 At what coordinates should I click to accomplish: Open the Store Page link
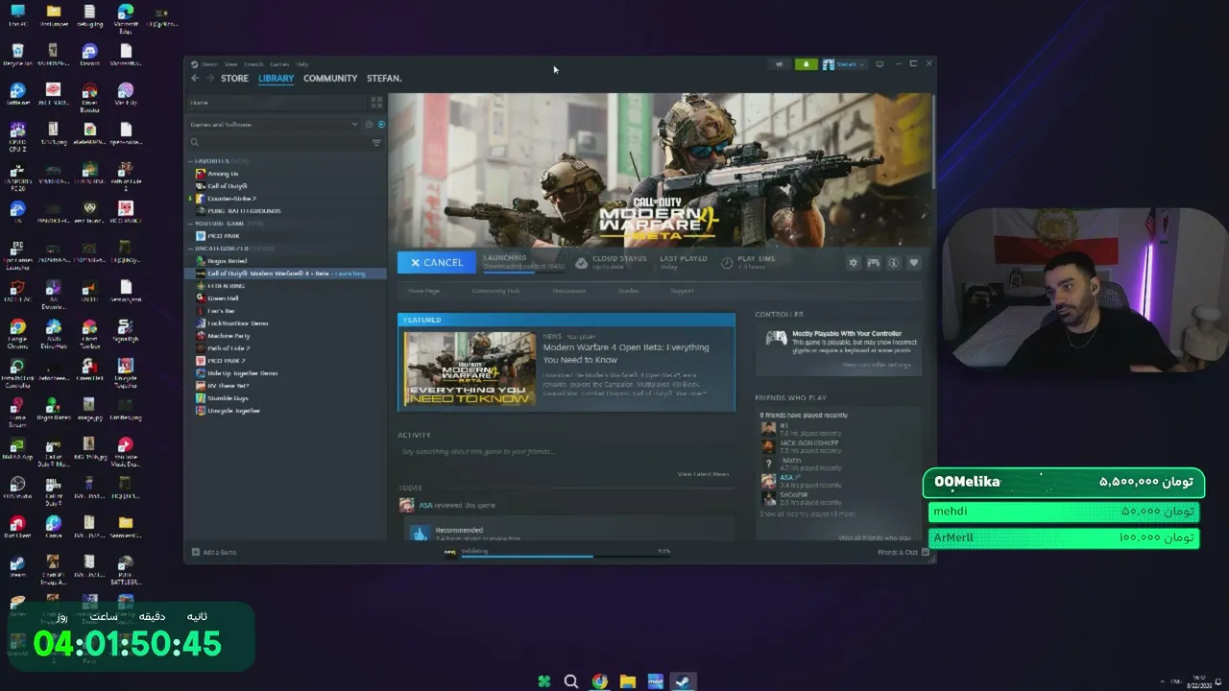coord(423,291)
